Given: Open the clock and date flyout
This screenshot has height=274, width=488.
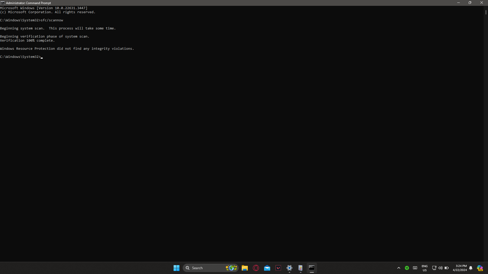Looking at the screenshot, I should pos(460,268).
